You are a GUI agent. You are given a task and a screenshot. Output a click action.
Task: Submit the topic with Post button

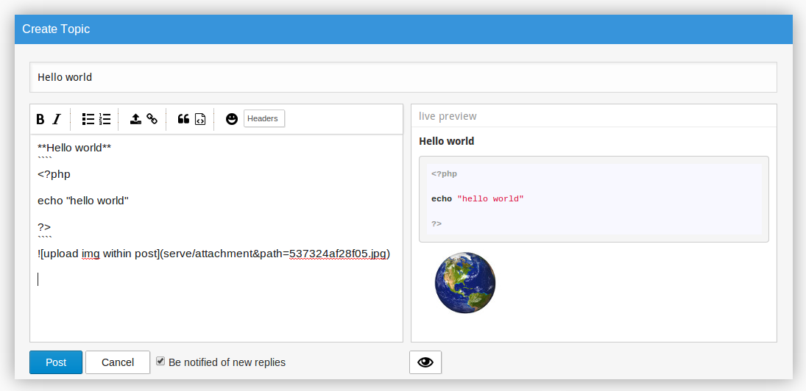point(56,362)
